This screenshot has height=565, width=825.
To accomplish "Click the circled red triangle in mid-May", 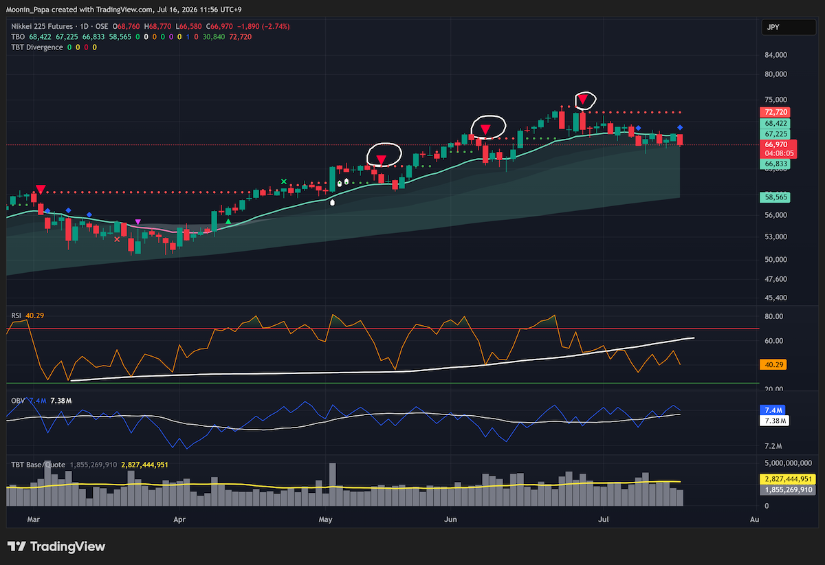I will click(x=381, y=159).
